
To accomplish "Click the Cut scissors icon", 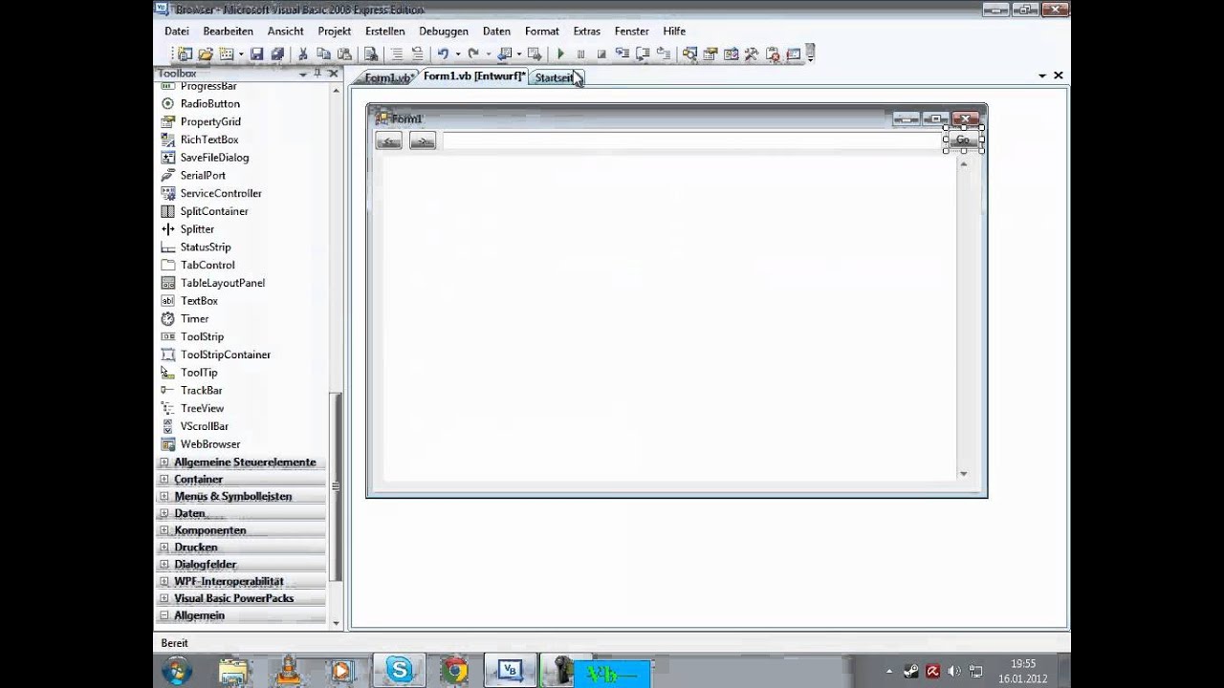I will click(x=303, y=54).
